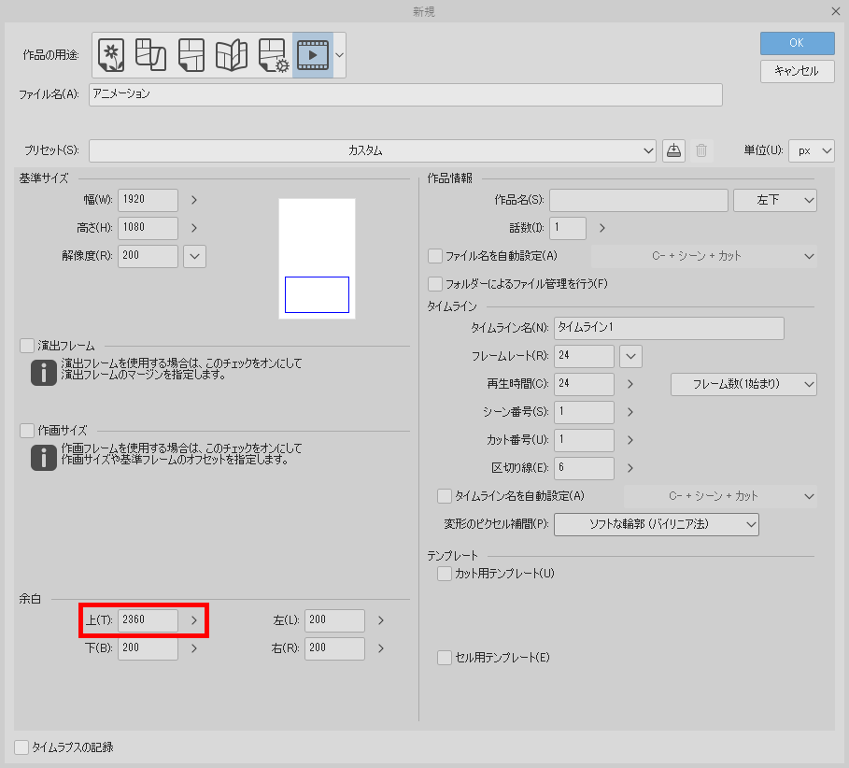849x768 pixels.
Task: Select the bound book (doujinshi) project icon
Action: click(x=231, y=54)
